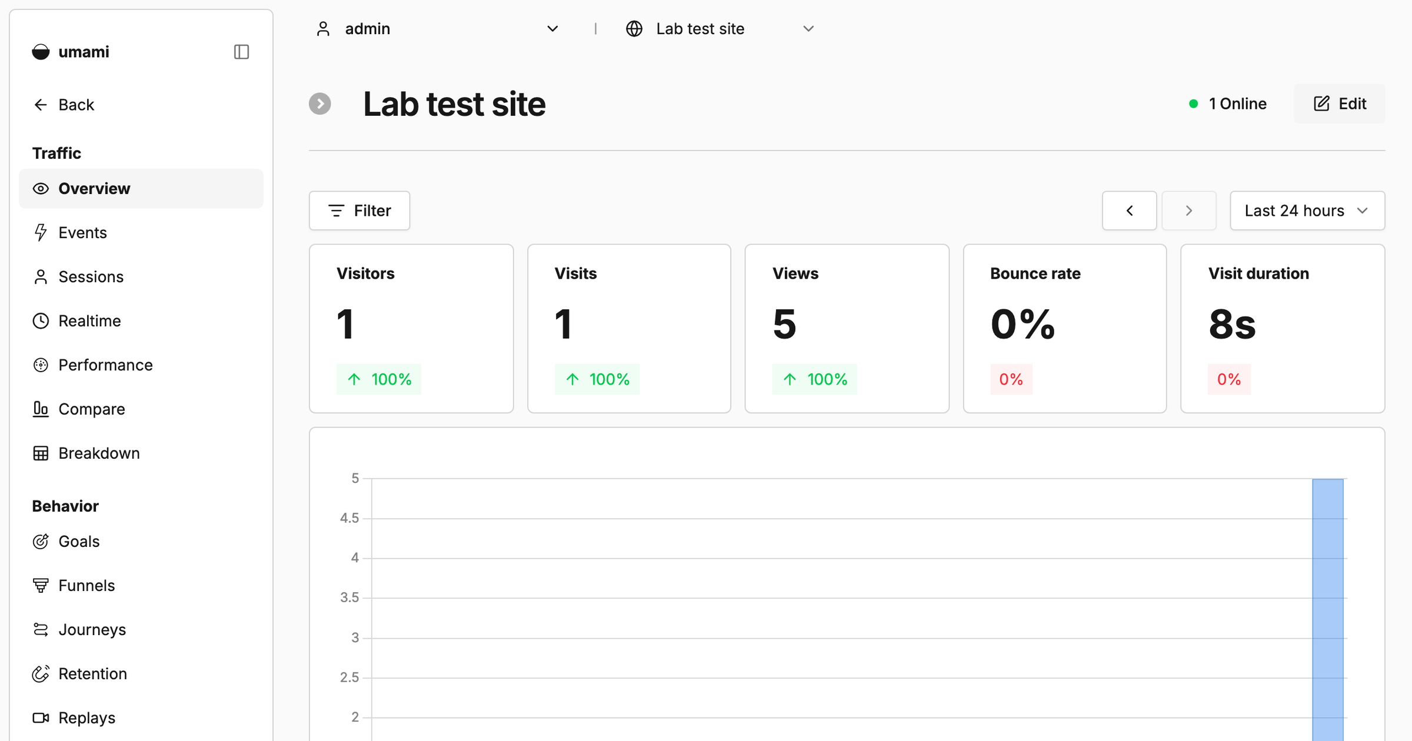
Task: Open the Filter button
Action: 359,211
